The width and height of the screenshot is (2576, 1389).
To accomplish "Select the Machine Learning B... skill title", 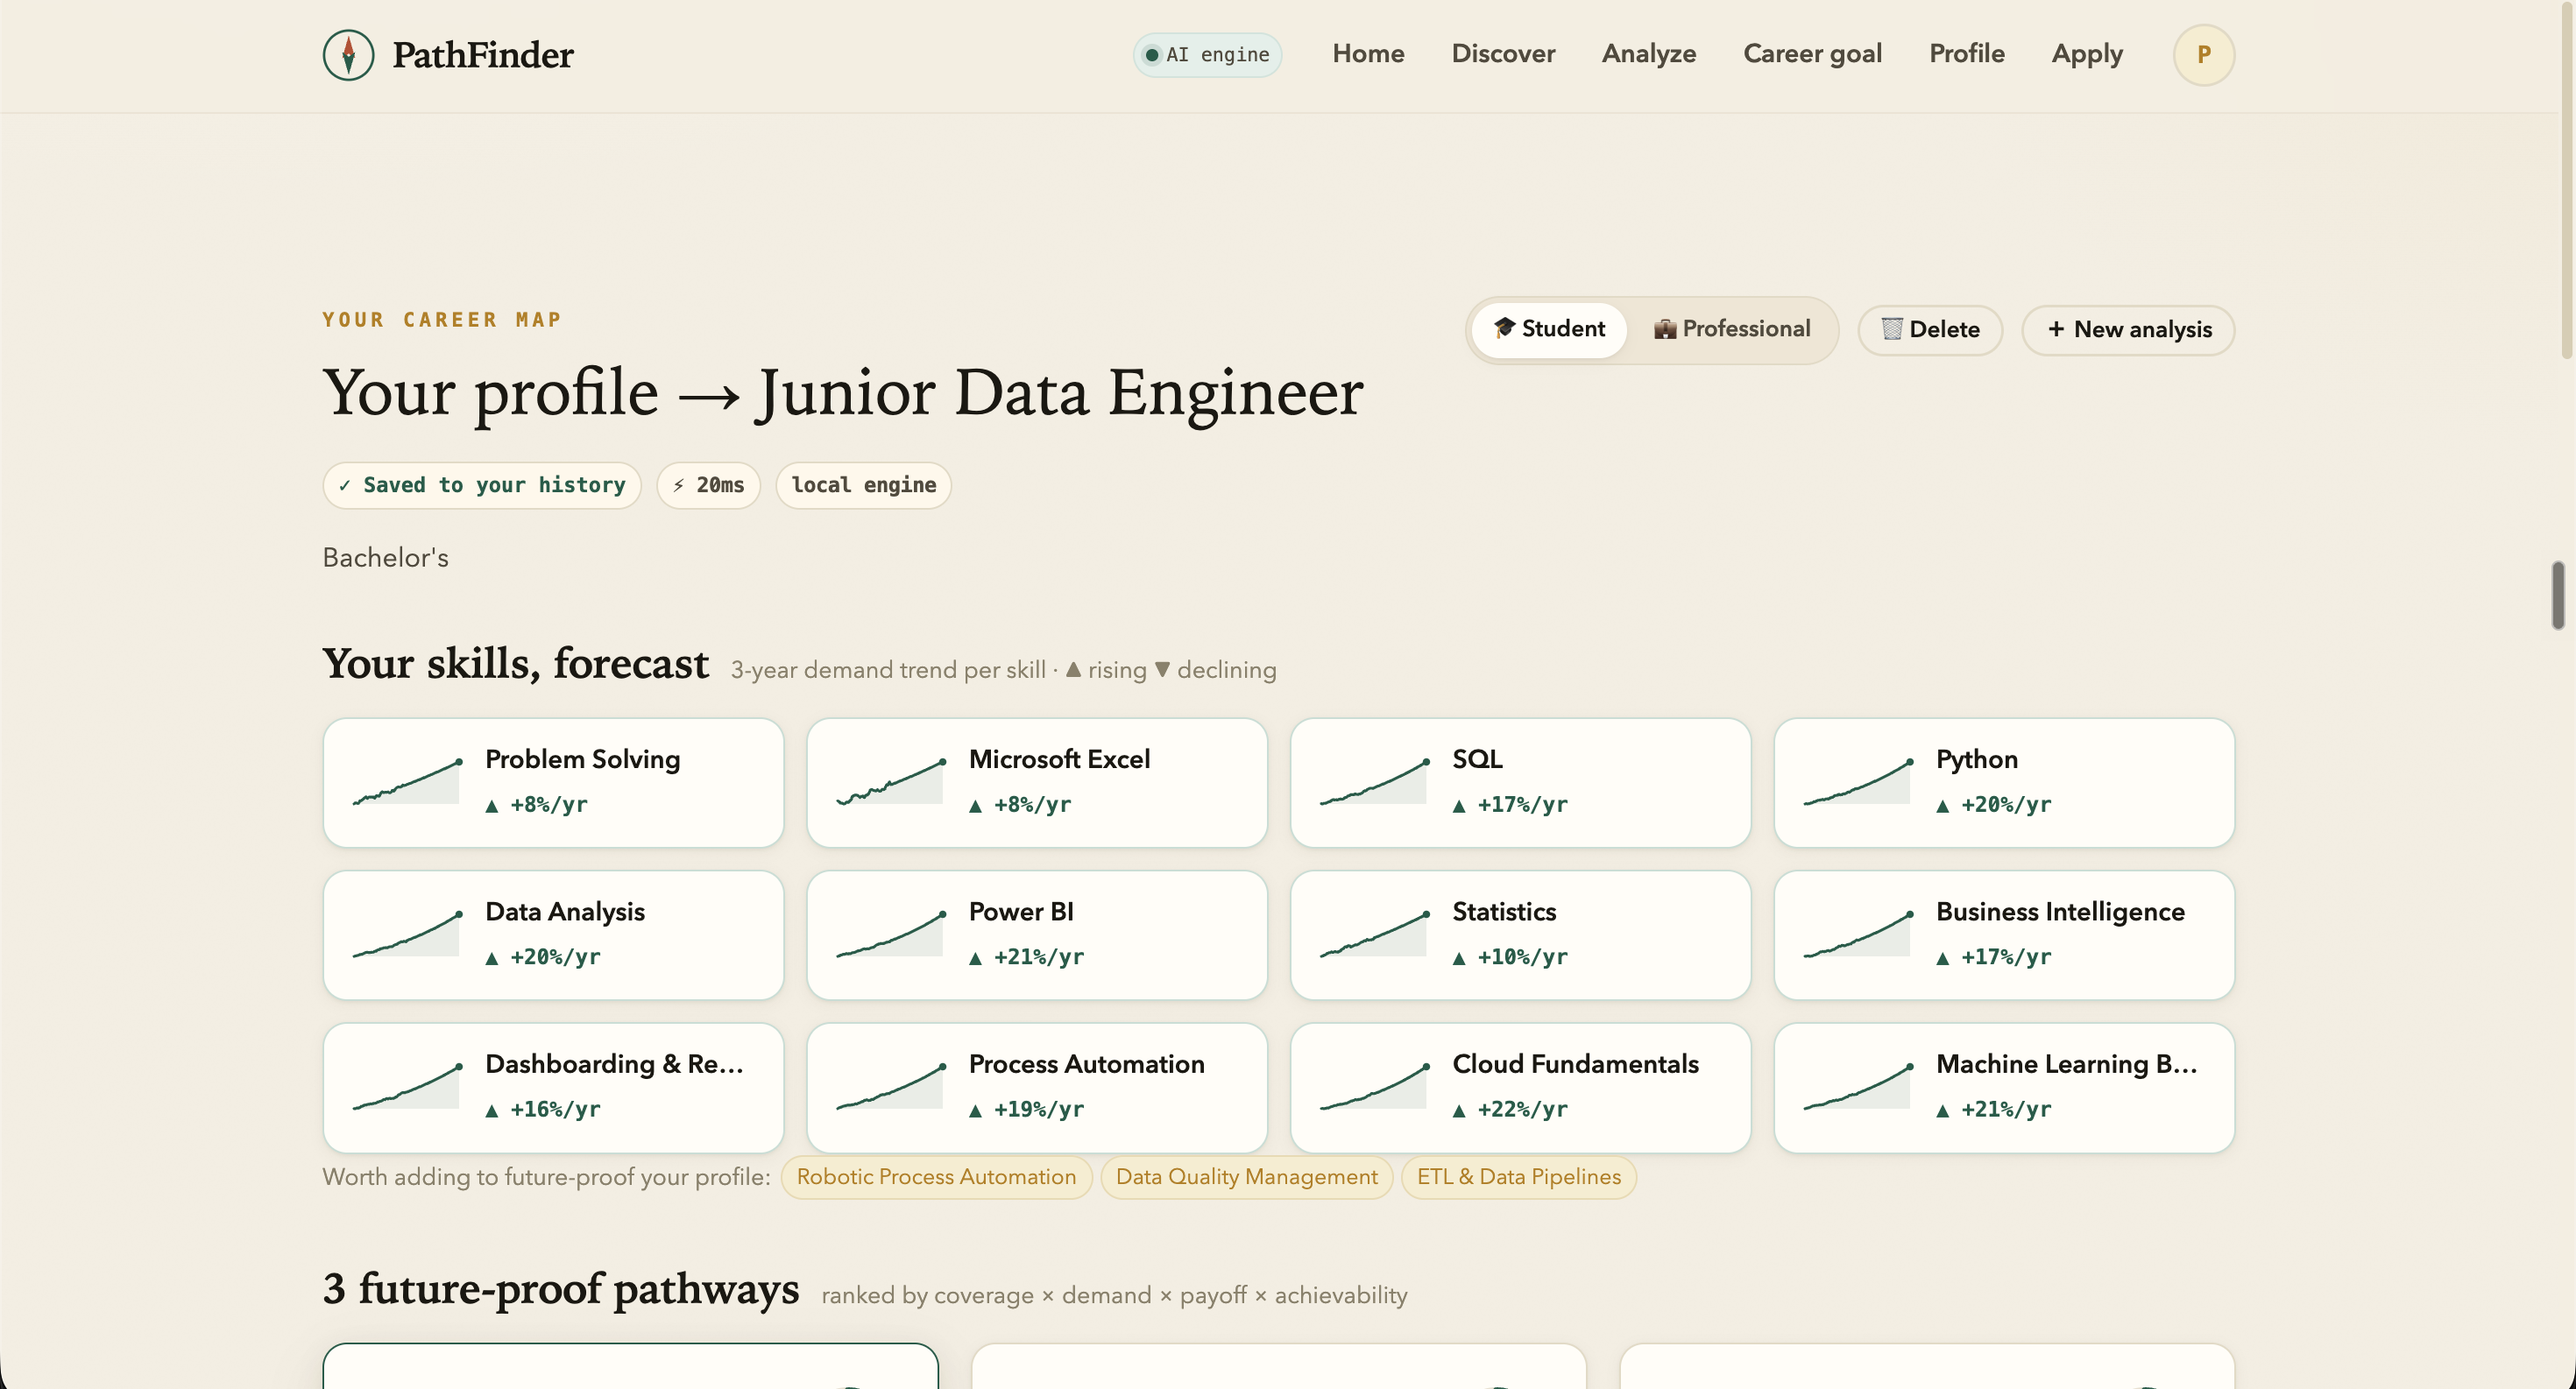I will [x=2066, y=1064].
